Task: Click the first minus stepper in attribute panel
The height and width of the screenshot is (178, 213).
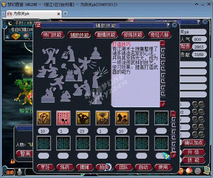Action: (x=201, y=104)
